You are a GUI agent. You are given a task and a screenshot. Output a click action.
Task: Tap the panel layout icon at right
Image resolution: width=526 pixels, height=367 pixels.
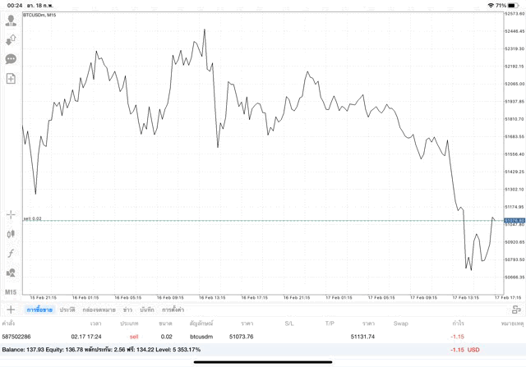pos(516,310)
